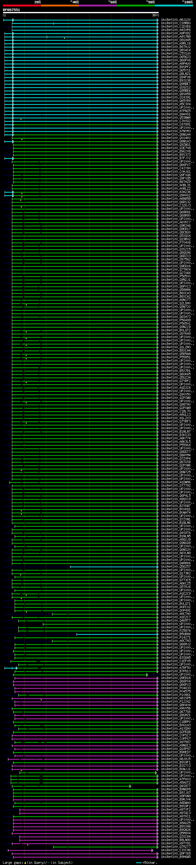
Task: Select label UniRef100_Q4RRK6
Action: point(176,563)
